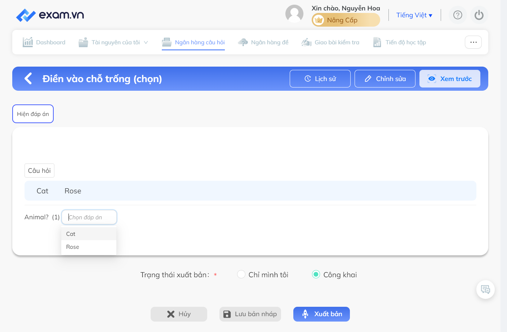The height and width of the screenshot is (332, 507).
Task: Choose Rose from the answer dropdown list
Action: coord(89,247)
